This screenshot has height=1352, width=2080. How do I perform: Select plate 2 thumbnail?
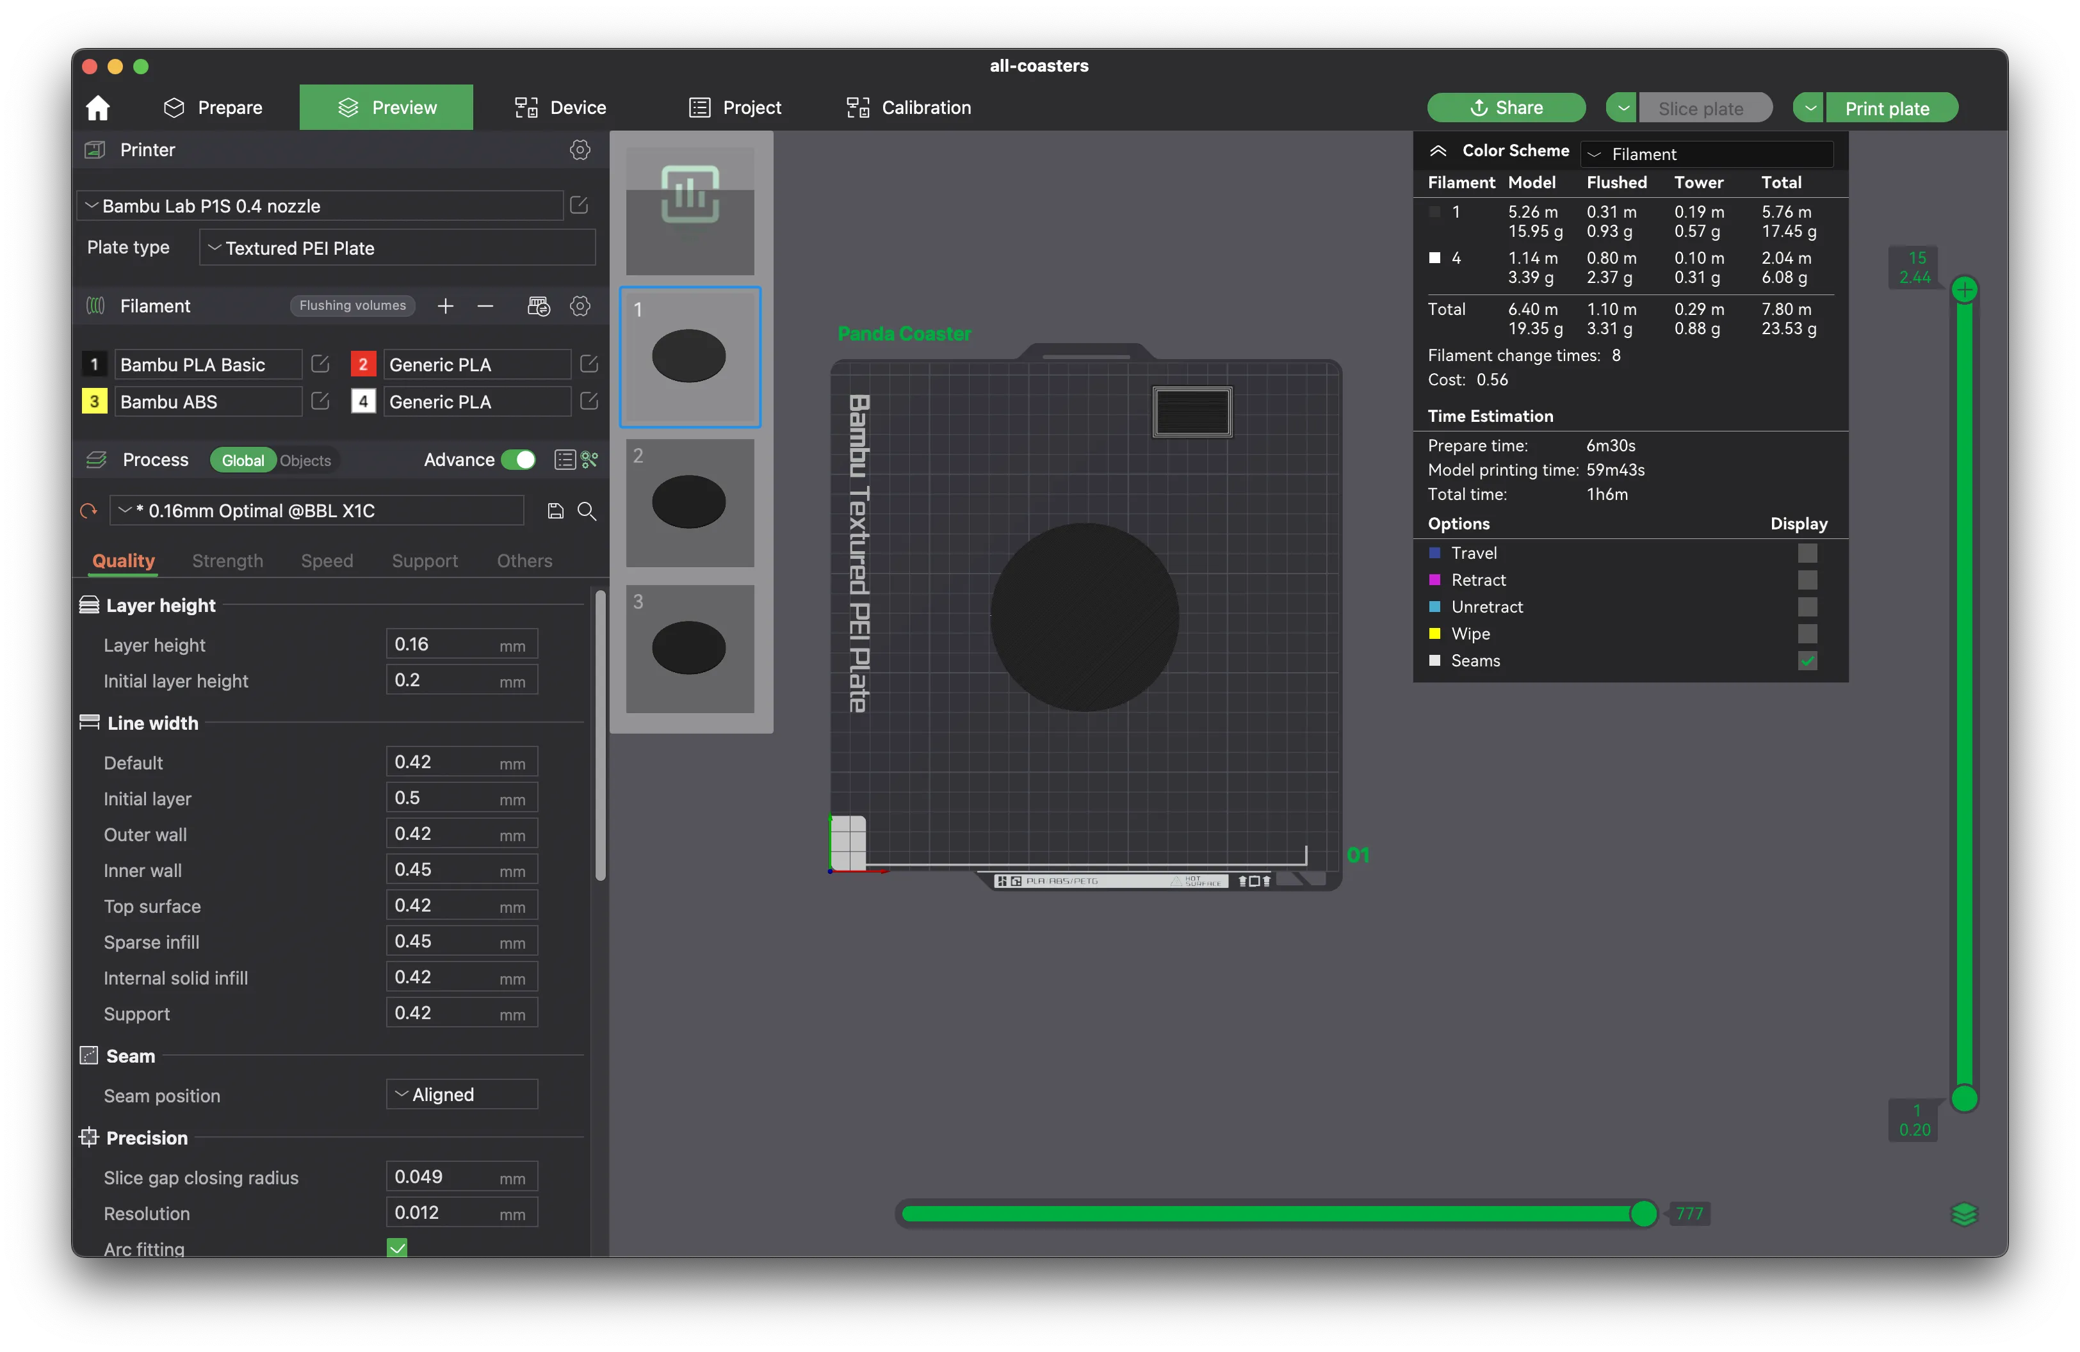point(690,502)
